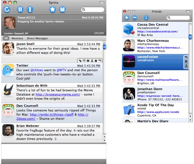This screenshot has height=164, width=194.
Task: Click the speech bubble icon on Jason Snell's tweet
Action: 84,61
